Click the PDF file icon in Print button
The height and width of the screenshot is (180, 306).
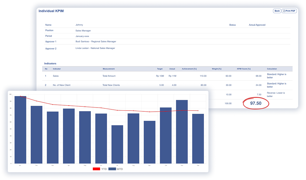point(284,11)
